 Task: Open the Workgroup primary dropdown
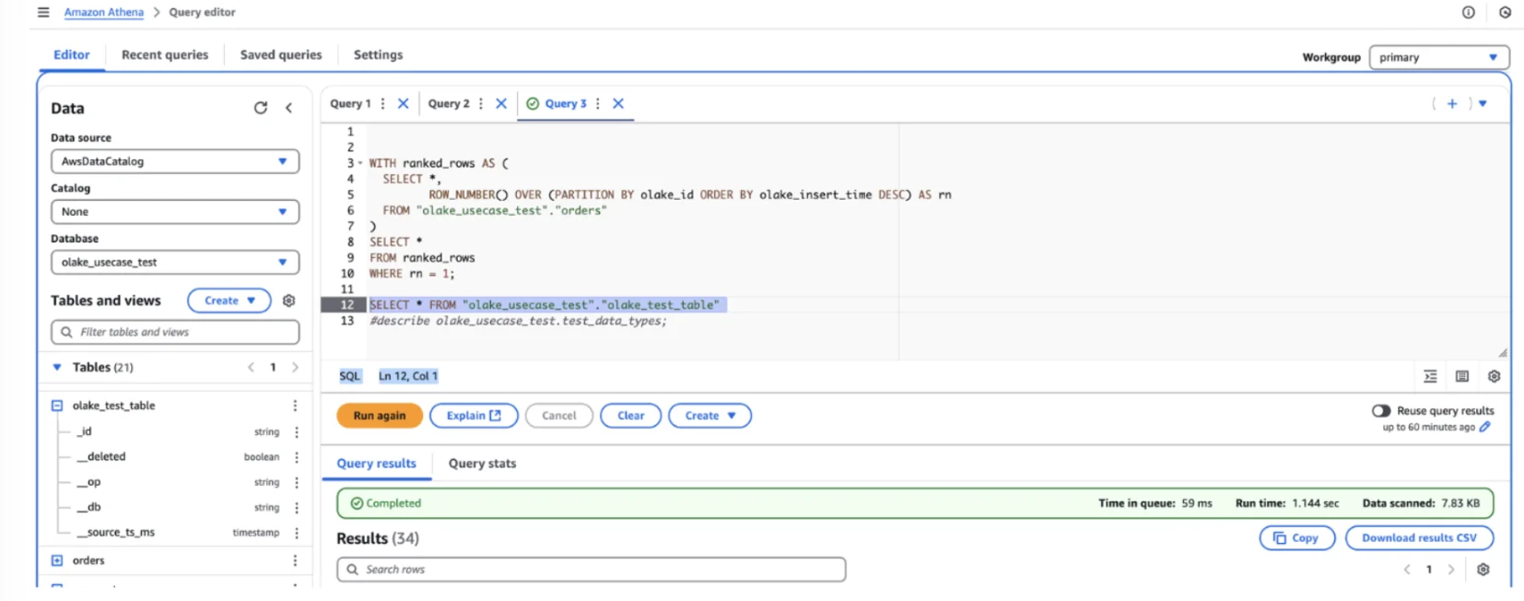pos(1438,57)
